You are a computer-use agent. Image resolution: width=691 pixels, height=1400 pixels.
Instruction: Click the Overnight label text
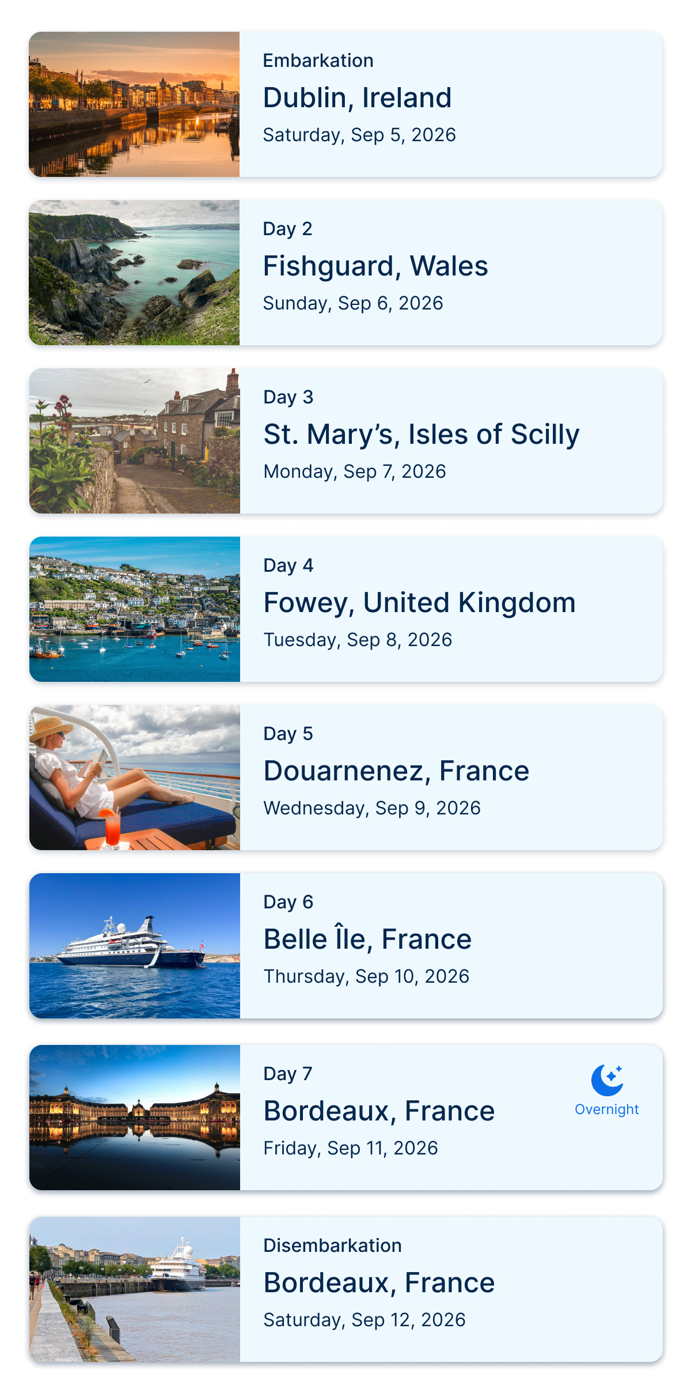tap(607, 1110)
